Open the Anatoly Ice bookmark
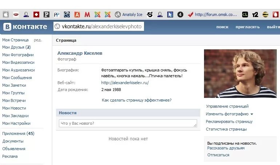 click(x=129, y=15)
